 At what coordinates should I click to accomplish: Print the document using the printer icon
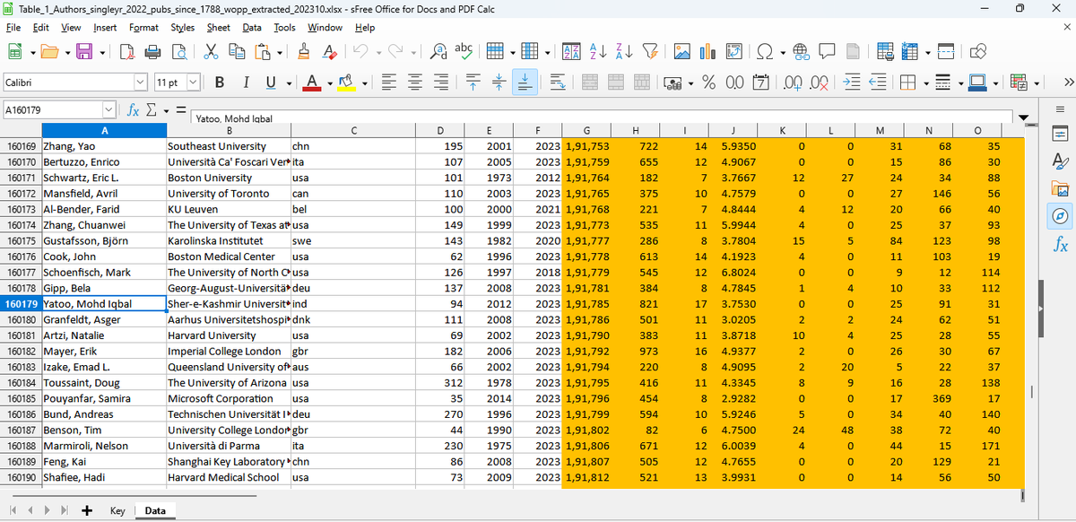[x=152, y=53]
